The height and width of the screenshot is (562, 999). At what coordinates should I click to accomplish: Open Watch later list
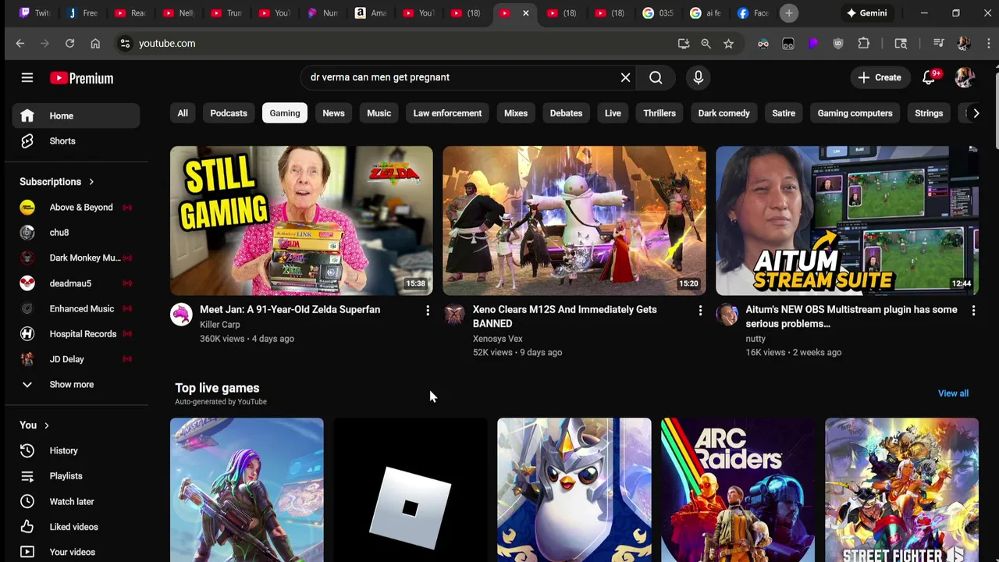pos(76,501)
